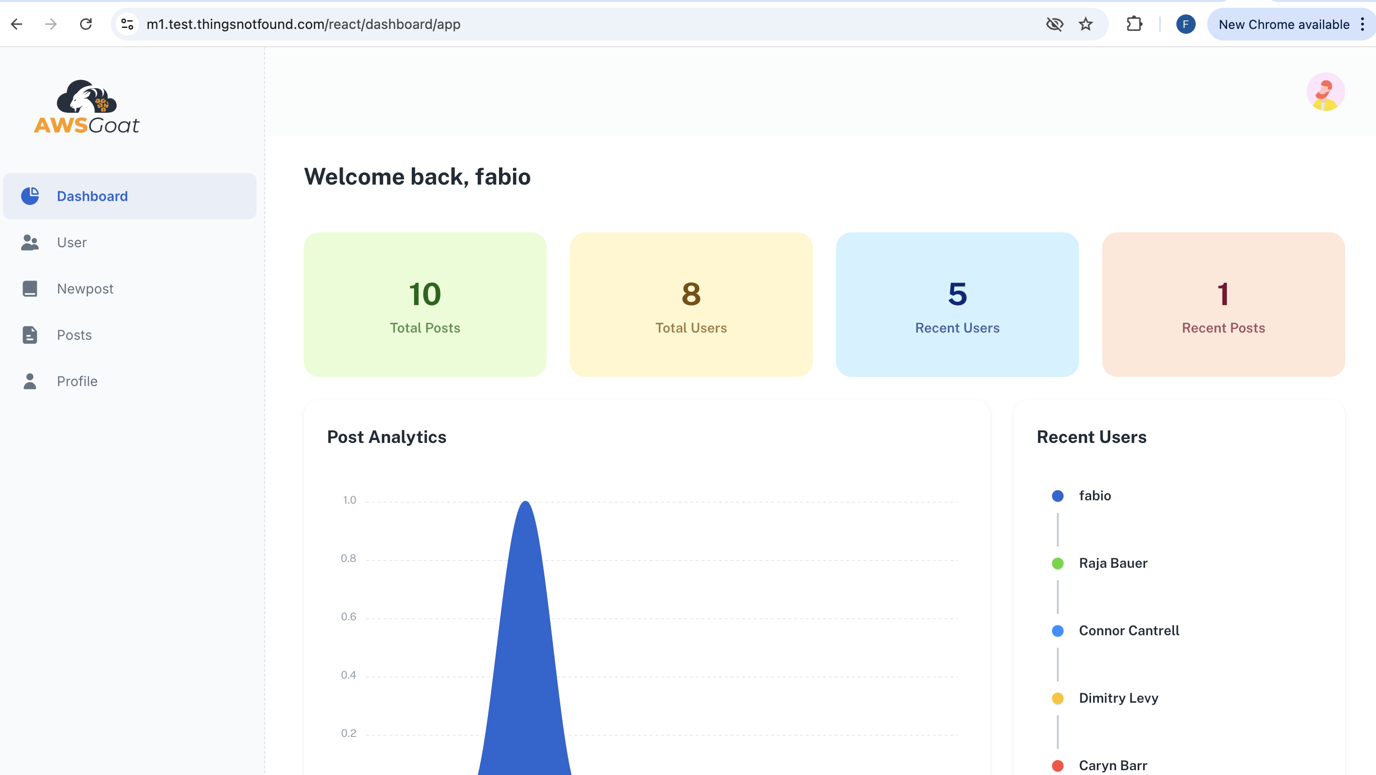Select Posts in the sidebar menu
Image resolution: width=1376 pixels, height=775 pixels.
coord(74,335)
